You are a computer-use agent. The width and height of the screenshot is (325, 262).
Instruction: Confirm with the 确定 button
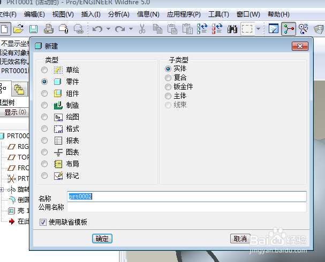pos(102,239)
